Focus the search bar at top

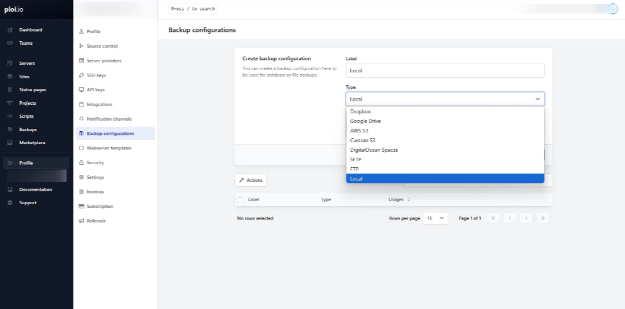click(x=193, y=9)
